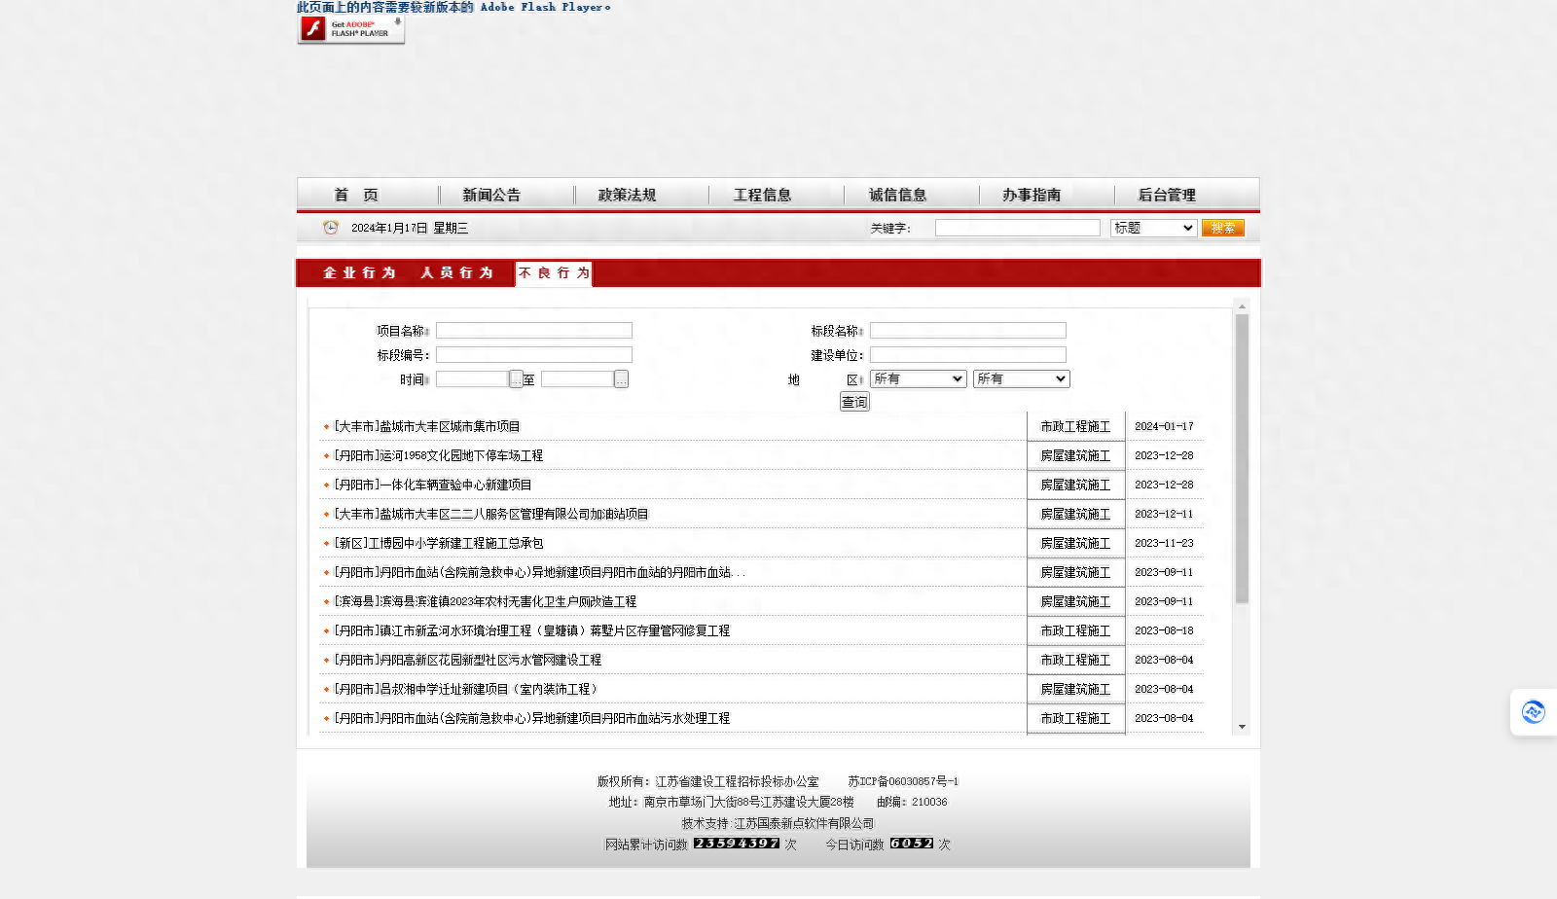
Task: Open end date picker button
Action: 622,379
